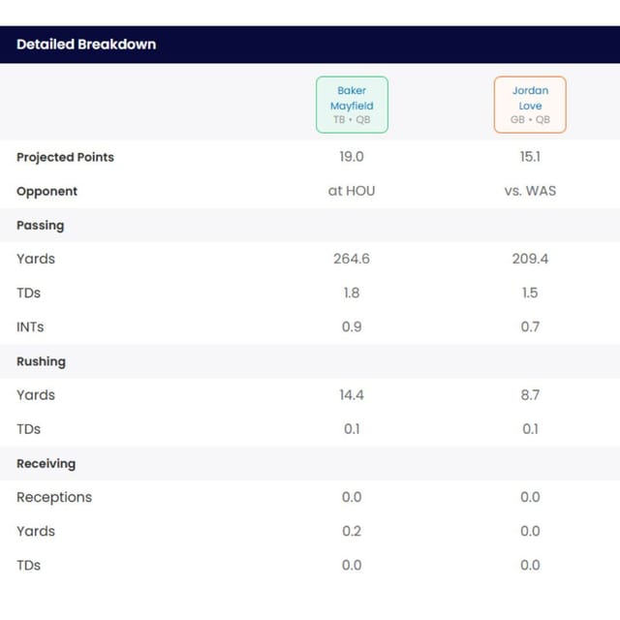The height and width of the screenshot is (620, 620).
Task: Select Jordan Love's projected points 15.1
Action: coord(530,157)
